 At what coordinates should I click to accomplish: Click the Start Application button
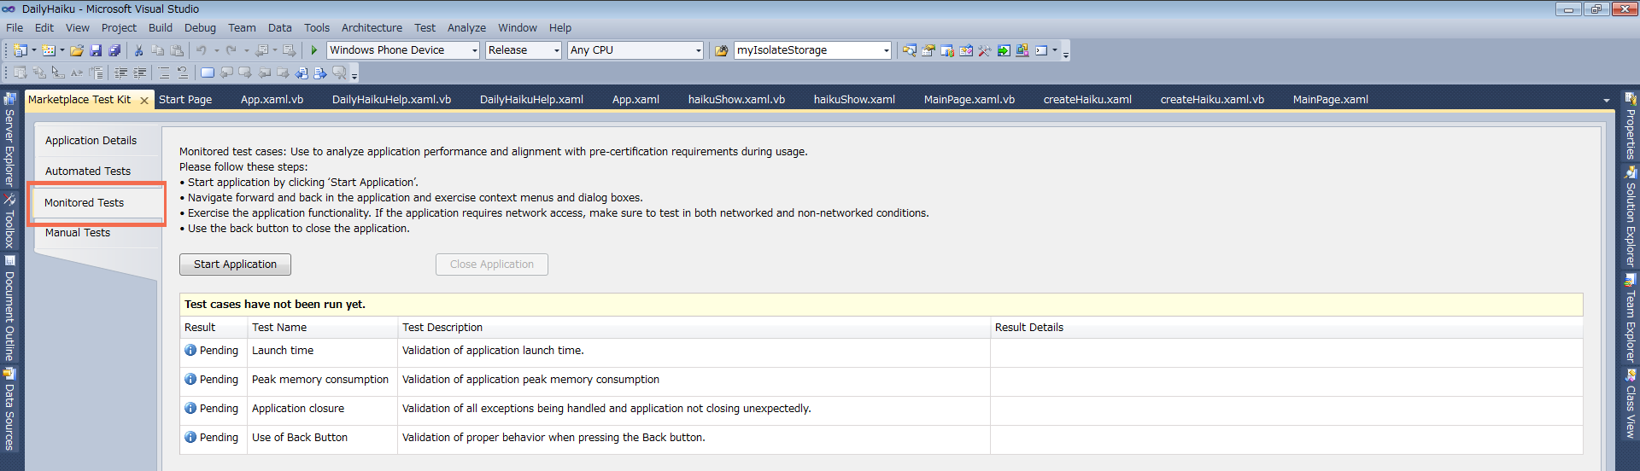click(235, 265)
